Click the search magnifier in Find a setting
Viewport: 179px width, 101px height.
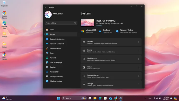tap(75, 23)
